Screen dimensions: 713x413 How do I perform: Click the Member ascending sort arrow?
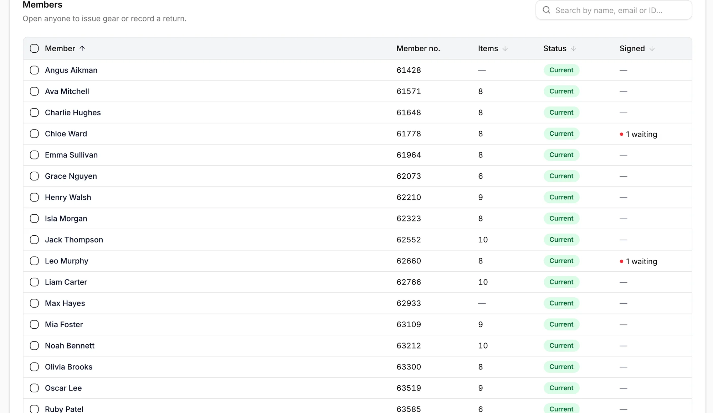point(82,48)
